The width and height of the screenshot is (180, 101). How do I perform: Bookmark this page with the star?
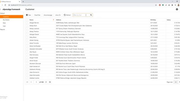(x=156, y=5)
